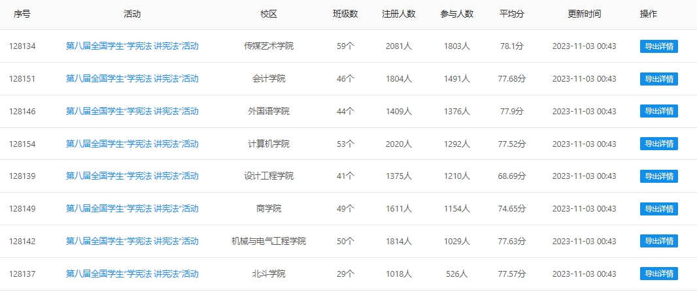Select serial number 128137
This screenshot has width=697, height=301.
click(22, 274)
